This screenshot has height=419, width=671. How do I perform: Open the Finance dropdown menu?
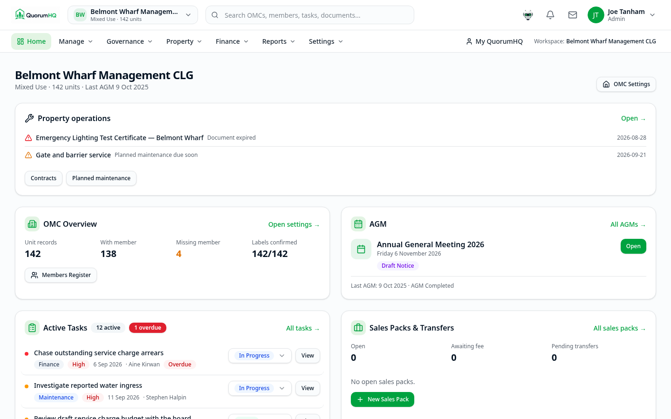coord(232,41)
